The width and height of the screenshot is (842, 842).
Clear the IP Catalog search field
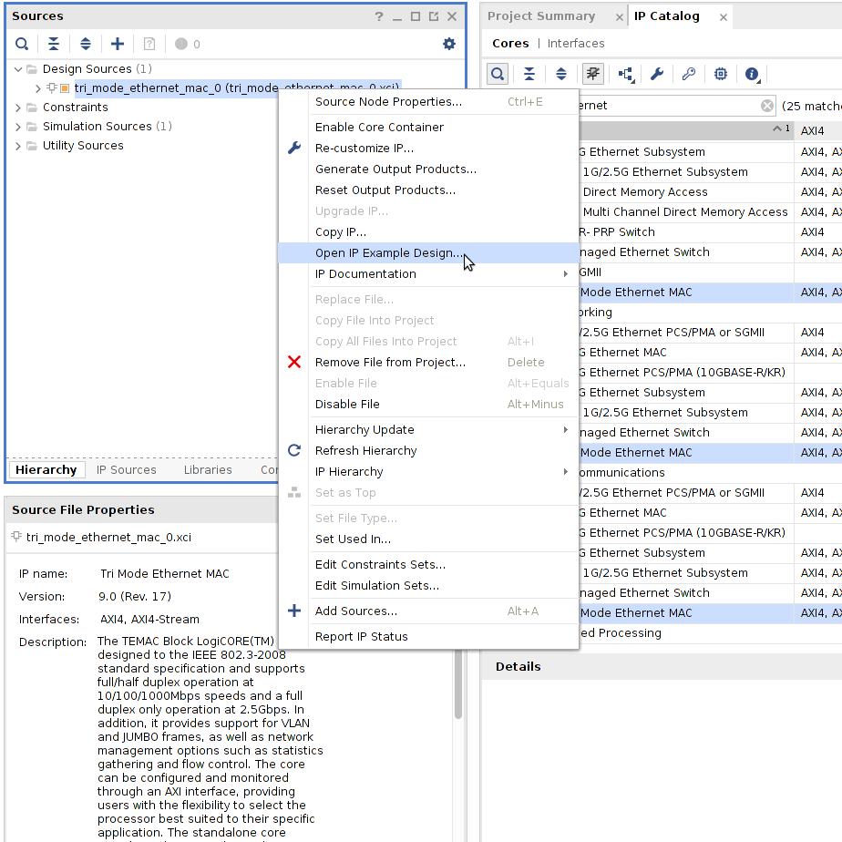[x=767, y=106]
